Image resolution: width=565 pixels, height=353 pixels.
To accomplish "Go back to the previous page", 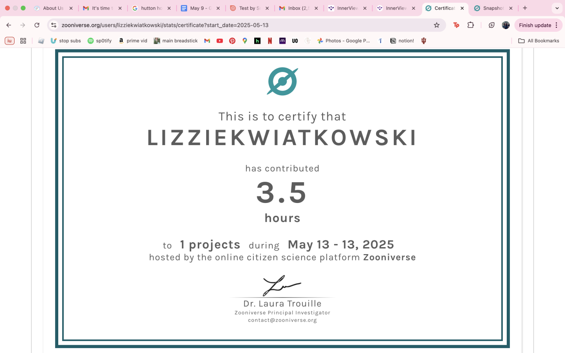I will pos(9,25).
